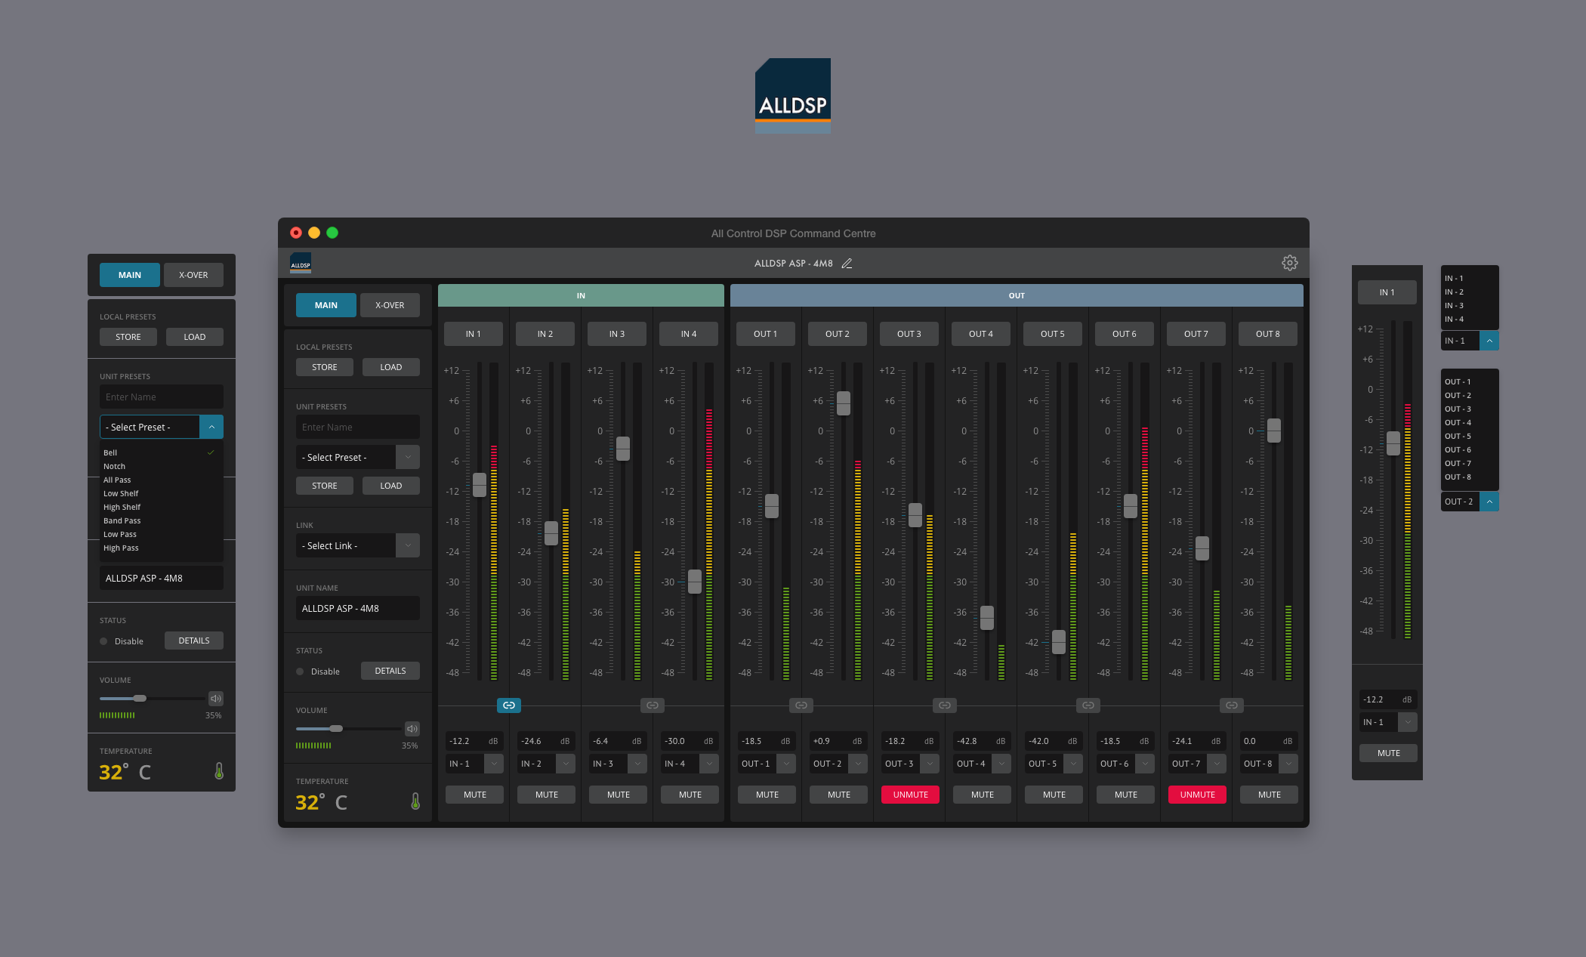Click link icon between IN 3 and IN 4
The width and height of the screenshot is (1586, 957).
click(653, 705)
